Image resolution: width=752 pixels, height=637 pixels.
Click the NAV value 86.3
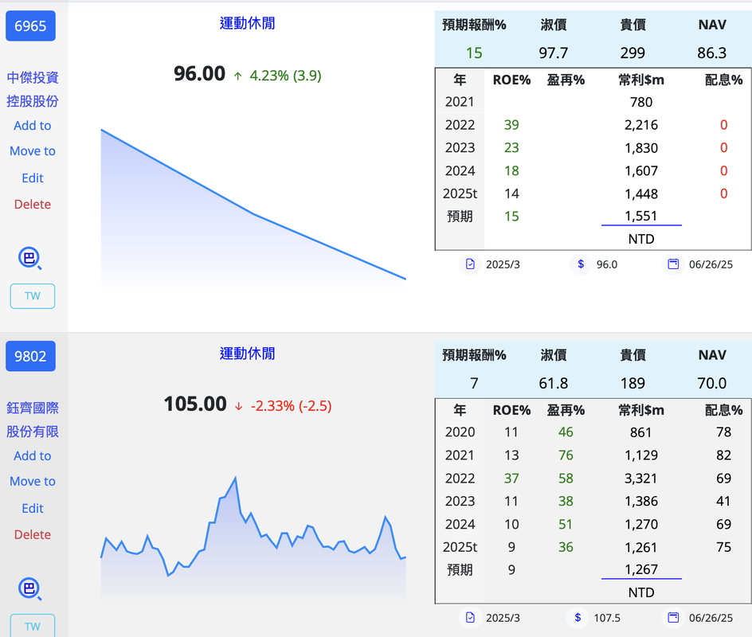(711, 53)
